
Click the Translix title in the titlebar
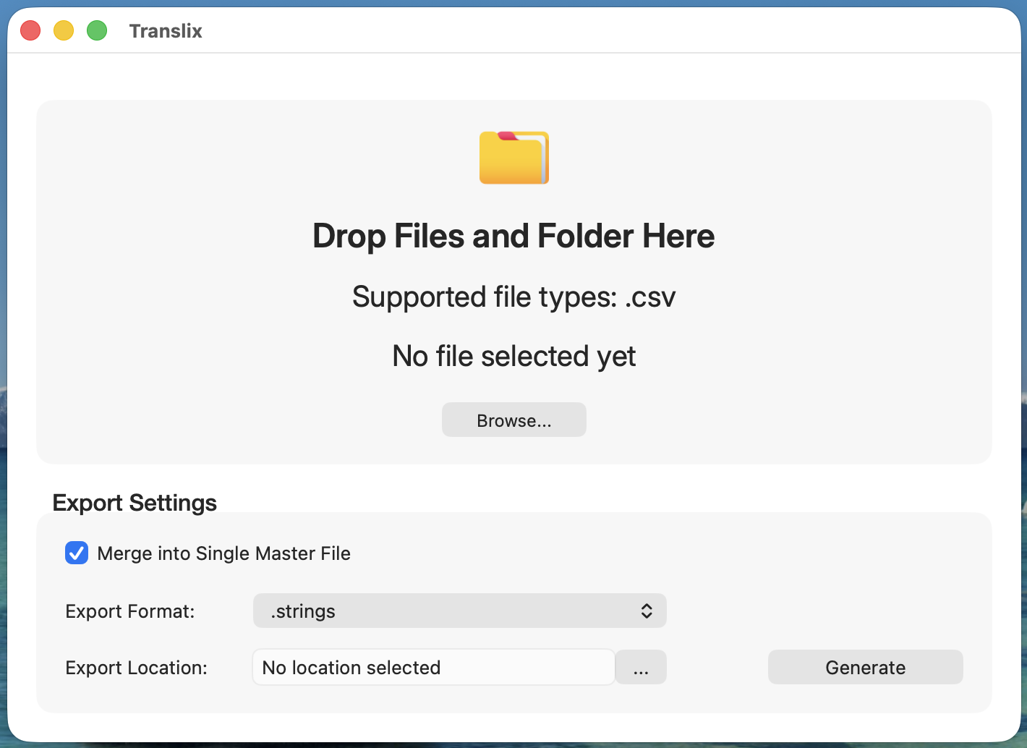coord(166,30)
